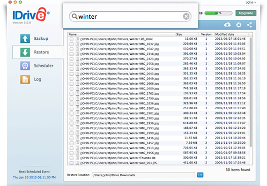Check the Thumbs.db checkbox
This screenshot has height=186, width=267.
click(x=72, y=158)
